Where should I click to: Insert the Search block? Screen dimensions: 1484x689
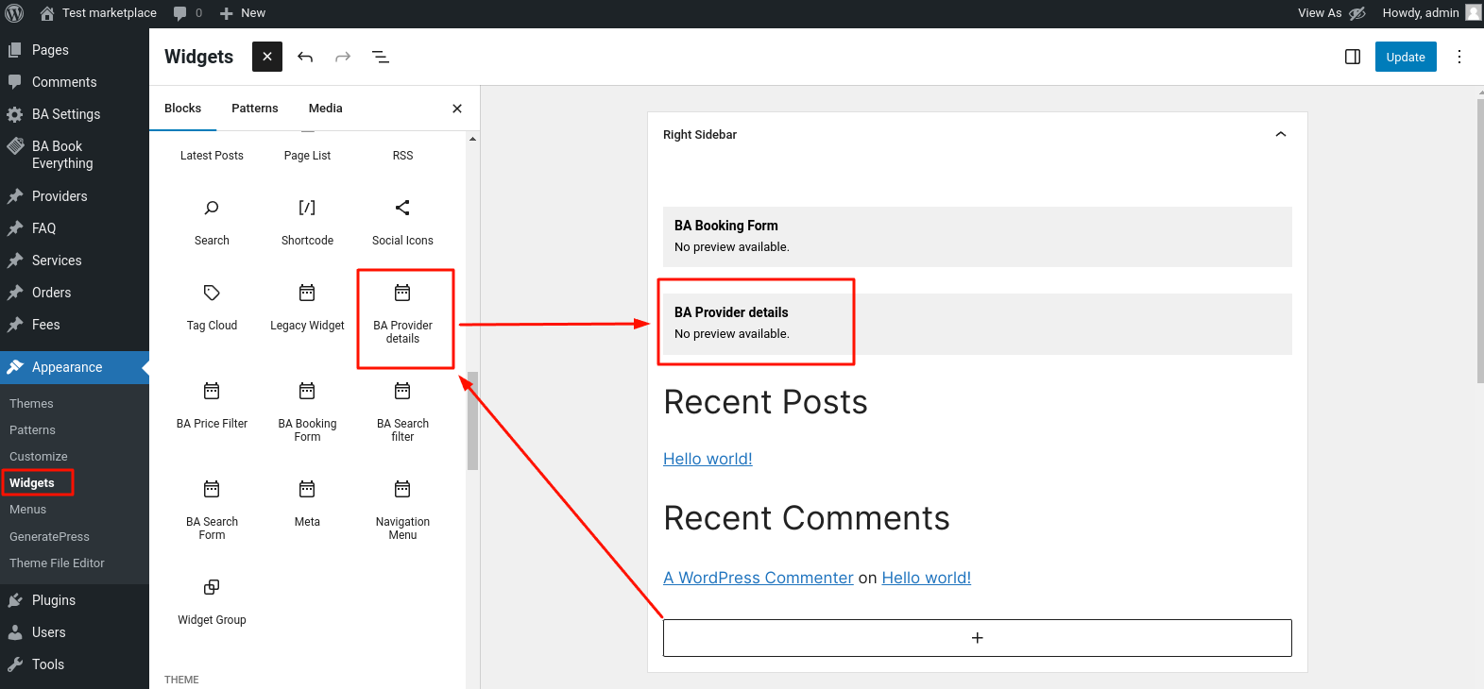pyautogui.click(x=212, y=223)
